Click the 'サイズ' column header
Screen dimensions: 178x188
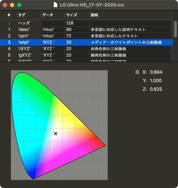click(77, 15)
